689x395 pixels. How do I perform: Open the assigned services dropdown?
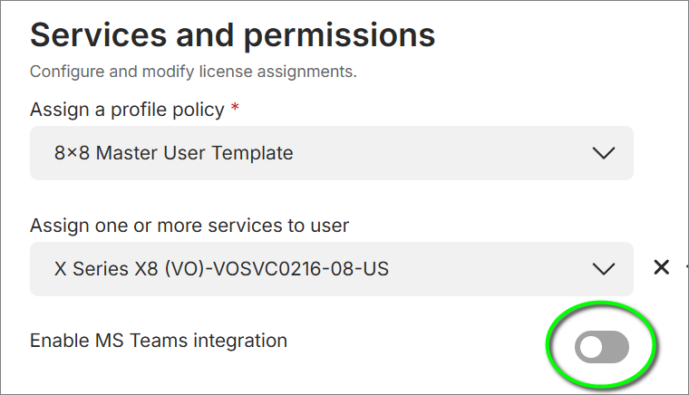pos(332,269)
